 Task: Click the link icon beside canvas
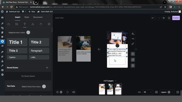tap(133, 44)
